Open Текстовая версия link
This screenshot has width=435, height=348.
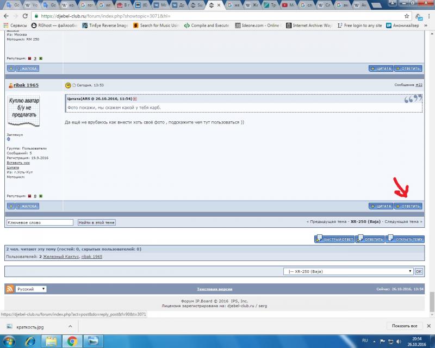point(215,289)
